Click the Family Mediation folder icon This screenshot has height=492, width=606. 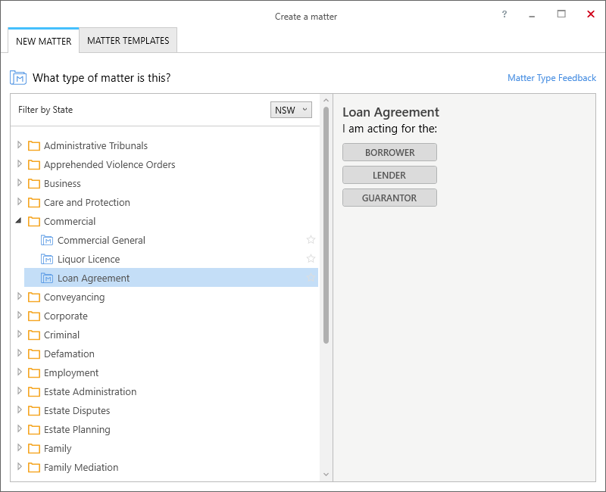pyautogui.click(x=34, y=467)
